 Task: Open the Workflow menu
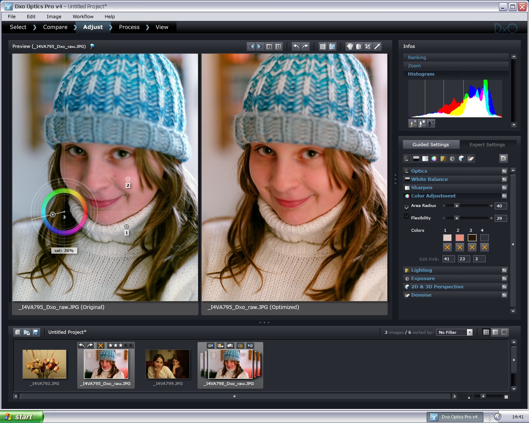click(83, 17)
